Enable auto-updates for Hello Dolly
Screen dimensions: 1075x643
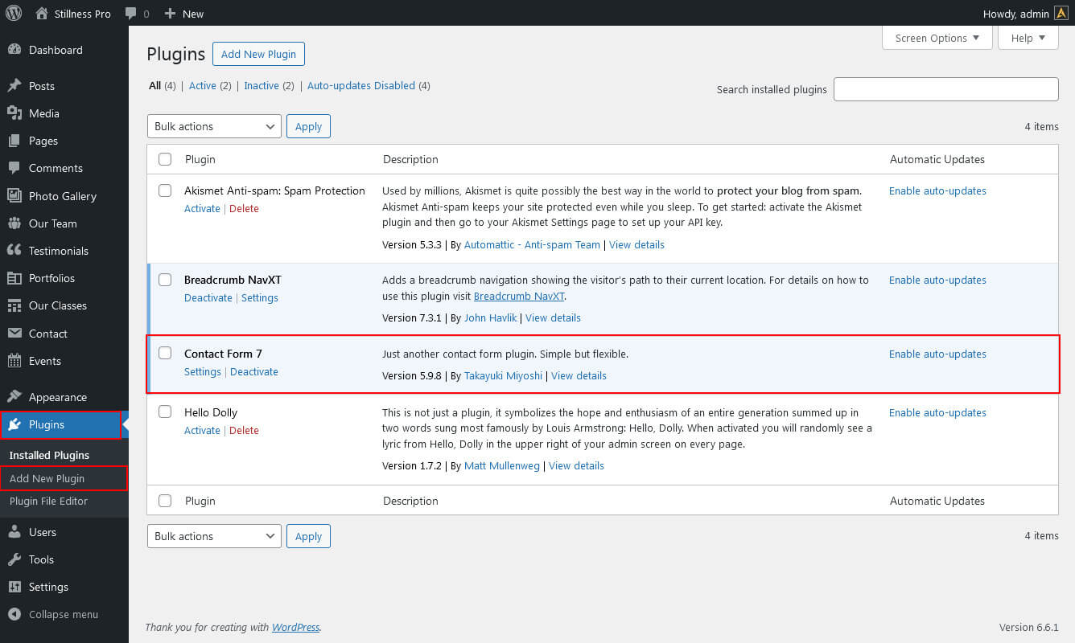point(937,412)
